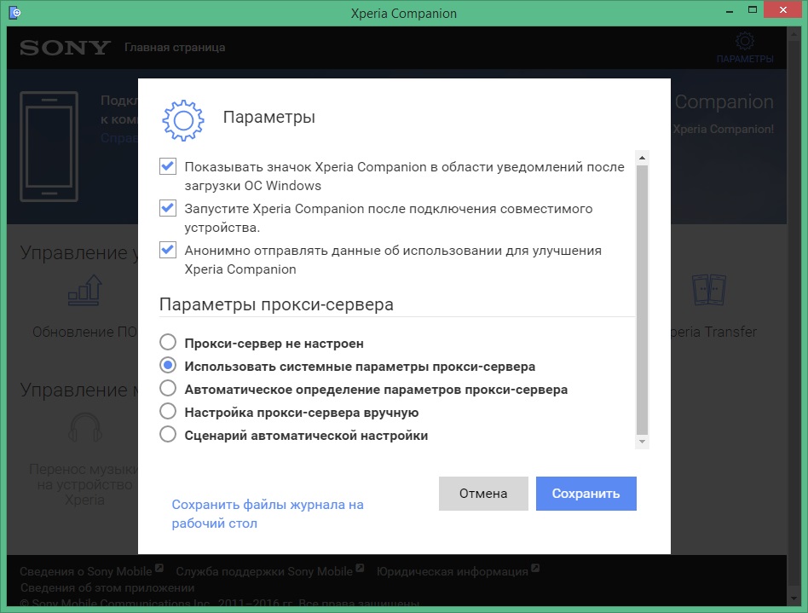
Task: Select Использовать системные параметры прокси-сервера option
Action: pyautogui.click(x=167, y=366)
